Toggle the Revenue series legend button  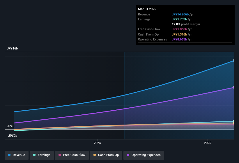tap(17, 155)
